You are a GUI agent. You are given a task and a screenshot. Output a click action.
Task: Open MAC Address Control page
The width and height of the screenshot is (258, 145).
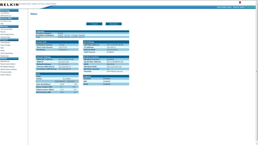7,35
